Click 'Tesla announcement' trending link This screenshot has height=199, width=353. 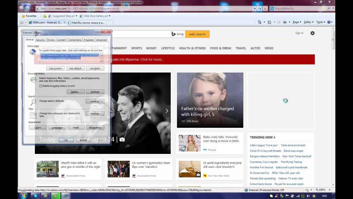pyautogui.click(x=293, y=145)
